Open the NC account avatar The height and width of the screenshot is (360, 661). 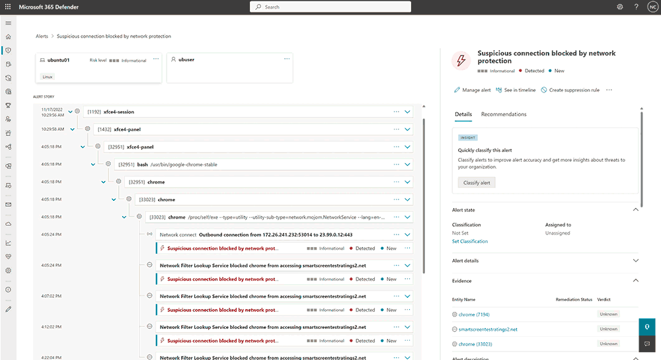653,7
